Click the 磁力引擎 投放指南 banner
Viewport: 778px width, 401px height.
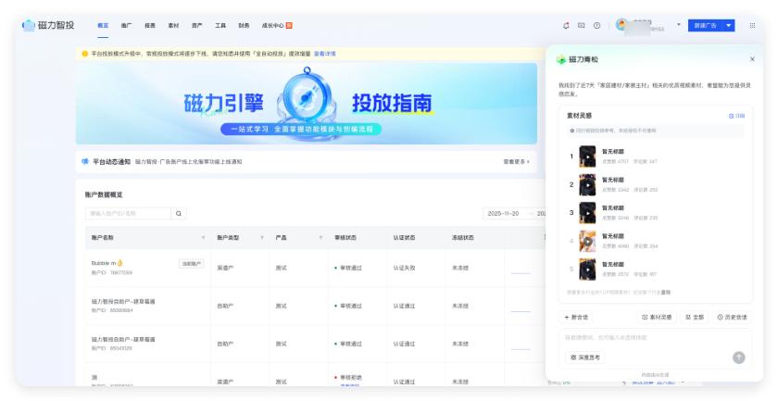click(307, 104)
